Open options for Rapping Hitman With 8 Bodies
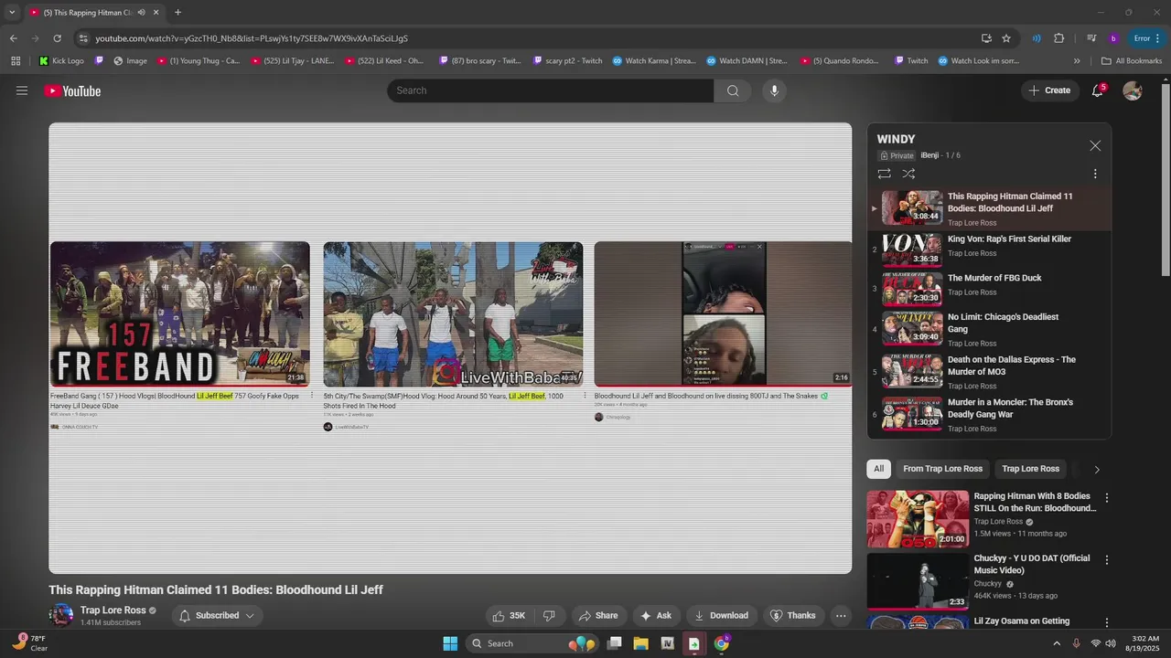1171x658 pixels. (x=1107, y=498)
